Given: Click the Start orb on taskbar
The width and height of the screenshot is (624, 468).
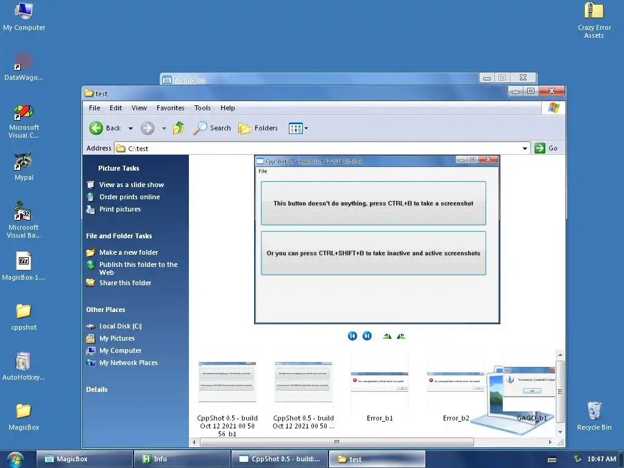Looking at the screenshot, I should 15,459.
